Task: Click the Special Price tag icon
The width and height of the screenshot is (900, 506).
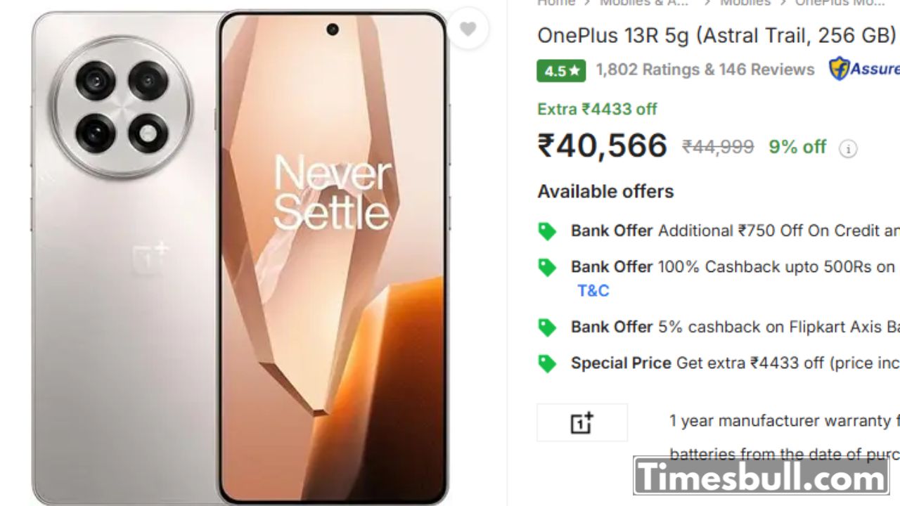Action: (546, 363)
